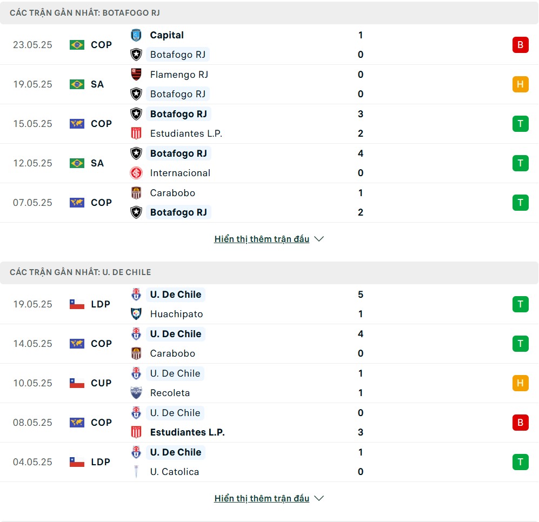Screen dimensions: 539x522
Task: Expand more U. De Chile matches chevron
Action: 319,498
